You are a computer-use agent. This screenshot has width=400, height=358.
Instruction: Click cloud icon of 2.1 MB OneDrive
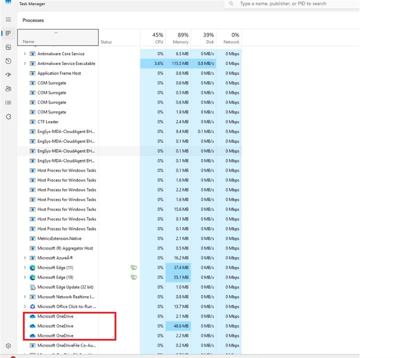point(32,316)
